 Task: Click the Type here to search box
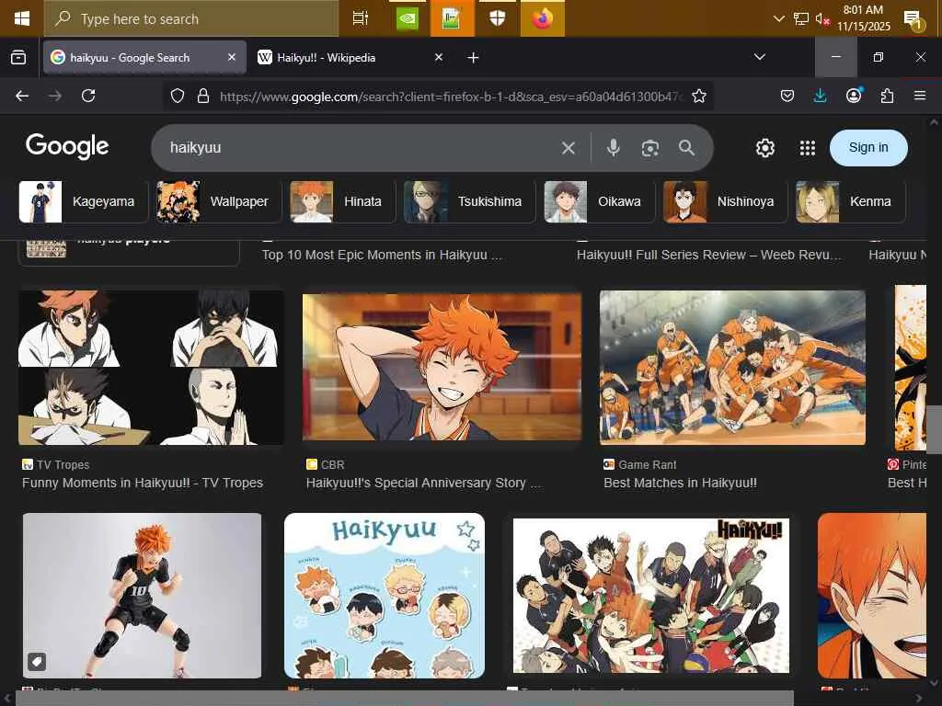tap(191, 18)
